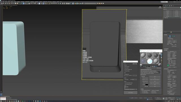Toggle the Layer Explorer icon

pos(65,3)
